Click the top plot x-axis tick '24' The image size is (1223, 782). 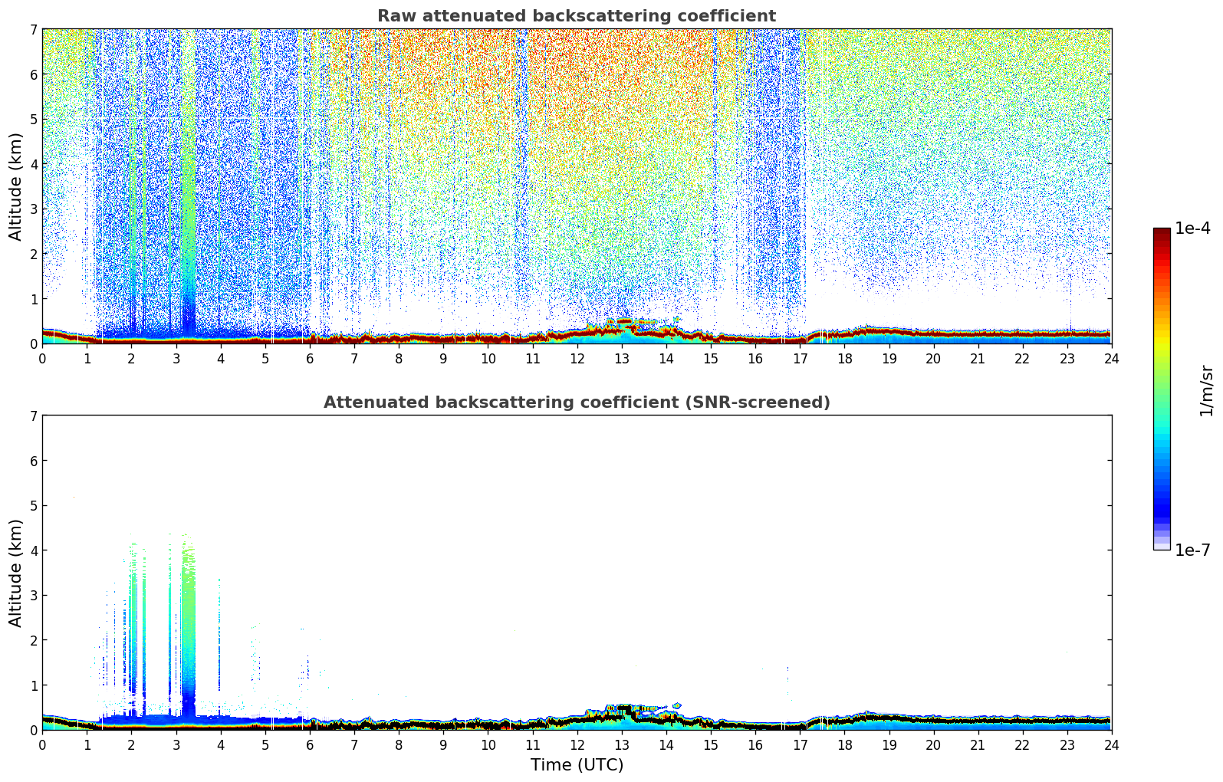[1112, 358]
